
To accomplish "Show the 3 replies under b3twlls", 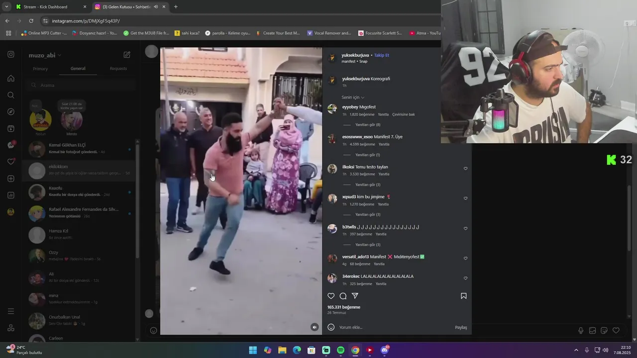I will point(367,245).
